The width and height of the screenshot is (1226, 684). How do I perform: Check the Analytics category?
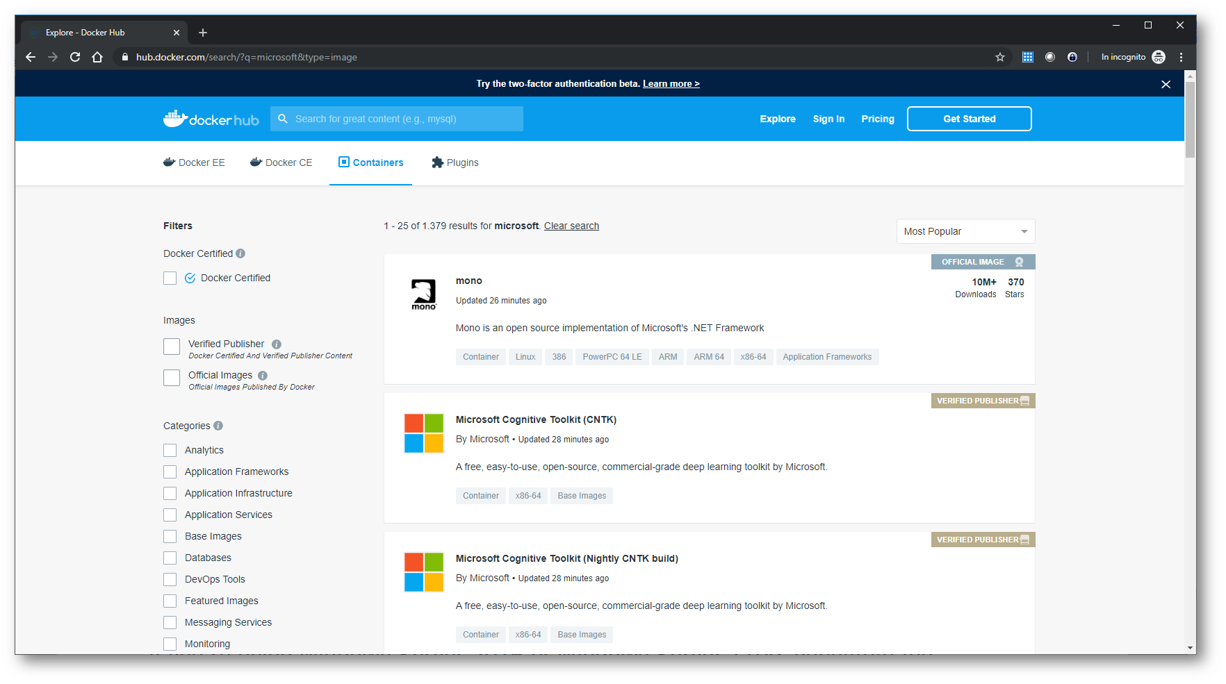pyautogui.click(x=170, y=451)
